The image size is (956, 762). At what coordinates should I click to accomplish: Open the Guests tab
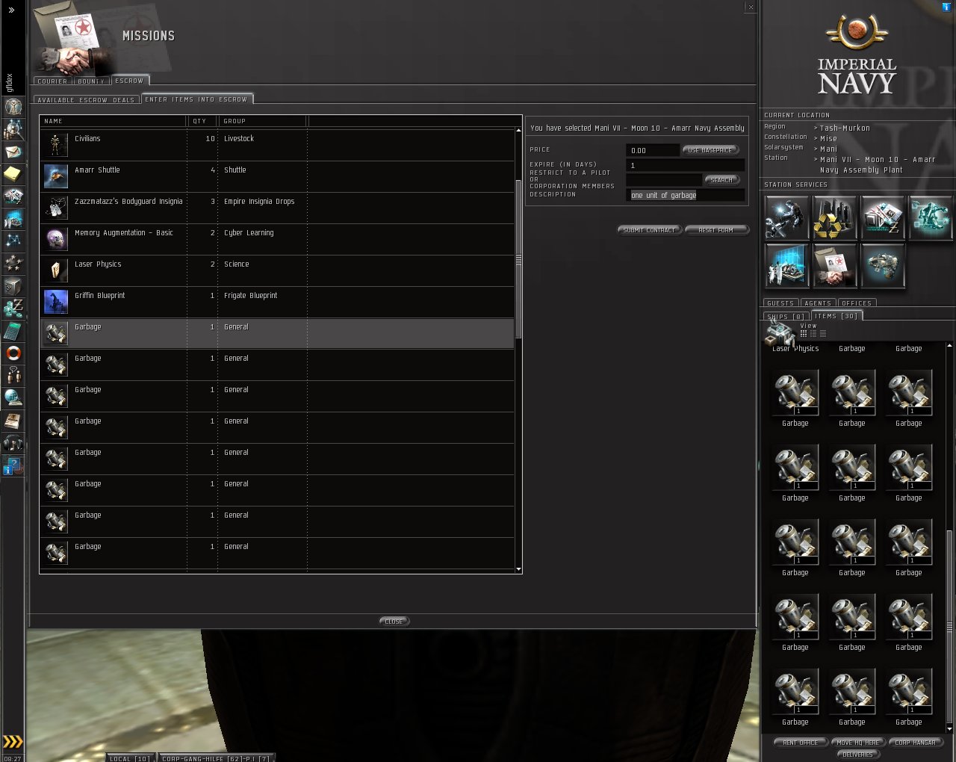[780, 303]
